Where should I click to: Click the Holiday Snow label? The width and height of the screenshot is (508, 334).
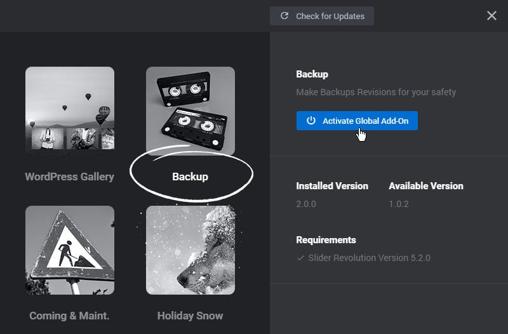click(190, 316)
